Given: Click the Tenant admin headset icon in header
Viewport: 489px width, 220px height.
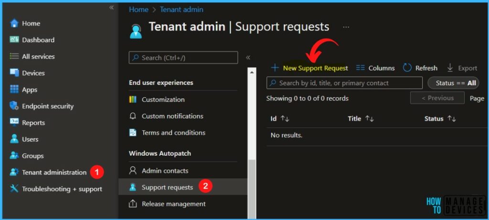Looking at the screenshot, I should (x=136, y=31).
